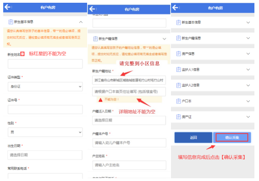Click clipboard icon beside 监护人1信息
The height and width of the screenshot is (181, 259).
click(x=178, y=70)
